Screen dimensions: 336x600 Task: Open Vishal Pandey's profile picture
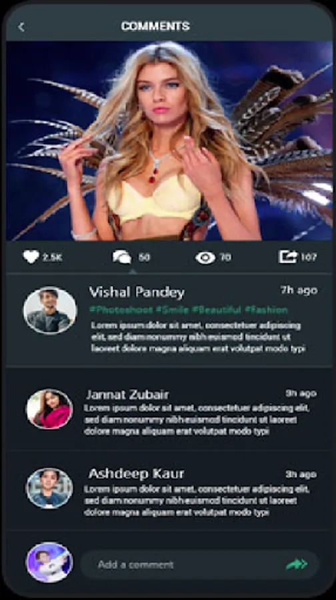click(50, 310)
